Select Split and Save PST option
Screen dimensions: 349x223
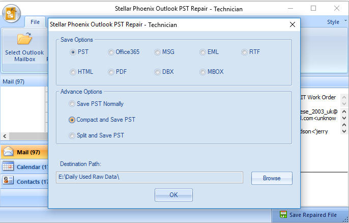coord(96,135)
